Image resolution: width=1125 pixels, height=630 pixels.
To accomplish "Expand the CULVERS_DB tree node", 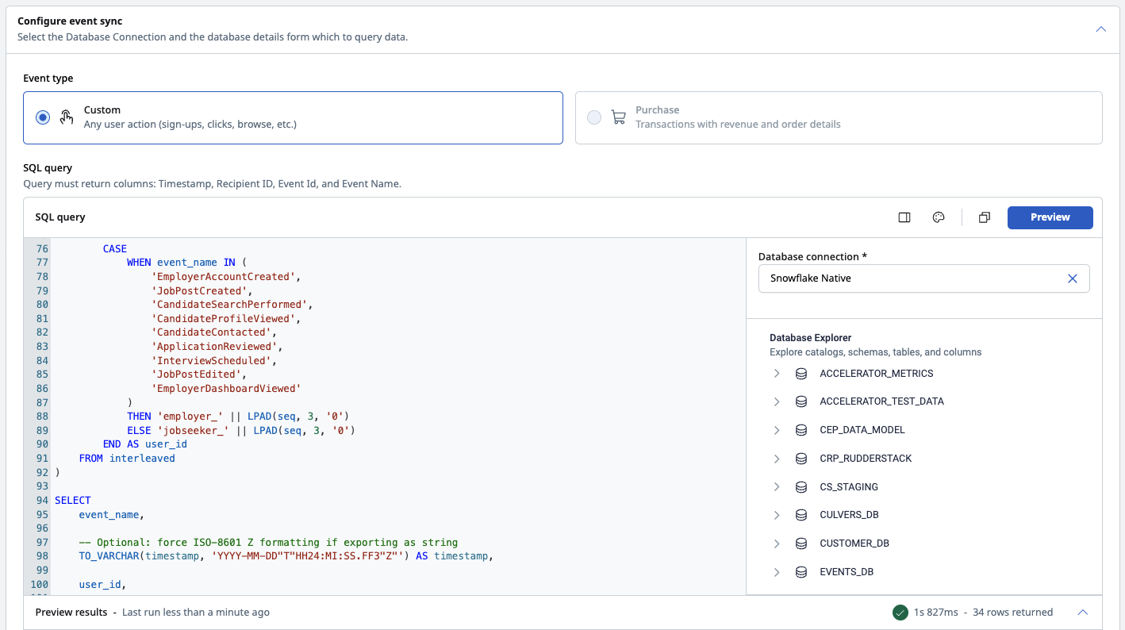I will tap(777, 515).
